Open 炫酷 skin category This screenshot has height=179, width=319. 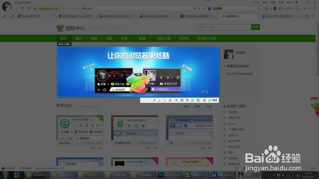pos(94,39)
